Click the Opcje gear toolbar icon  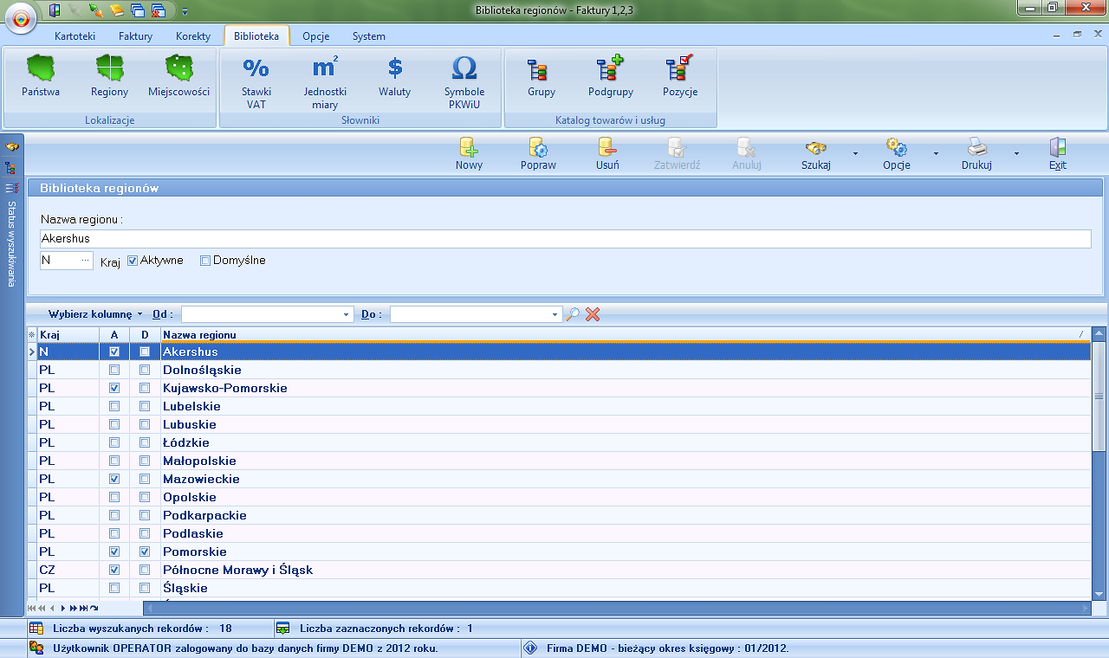[897, 153]
